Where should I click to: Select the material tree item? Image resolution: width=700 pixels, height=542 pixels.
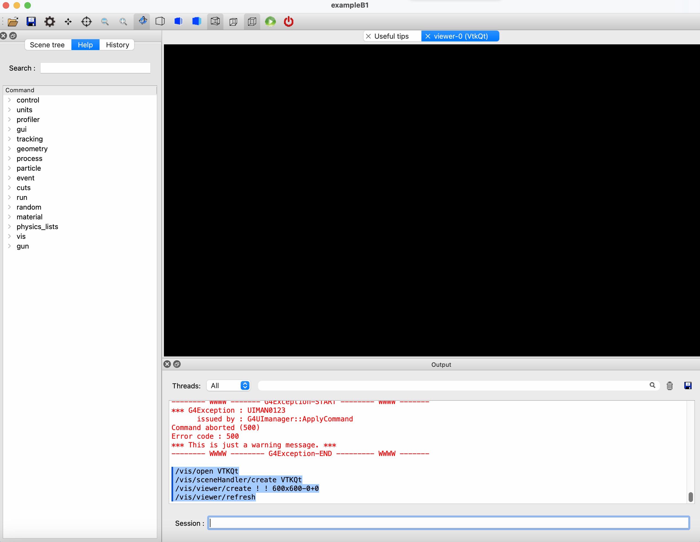click(x=29, y=217)
